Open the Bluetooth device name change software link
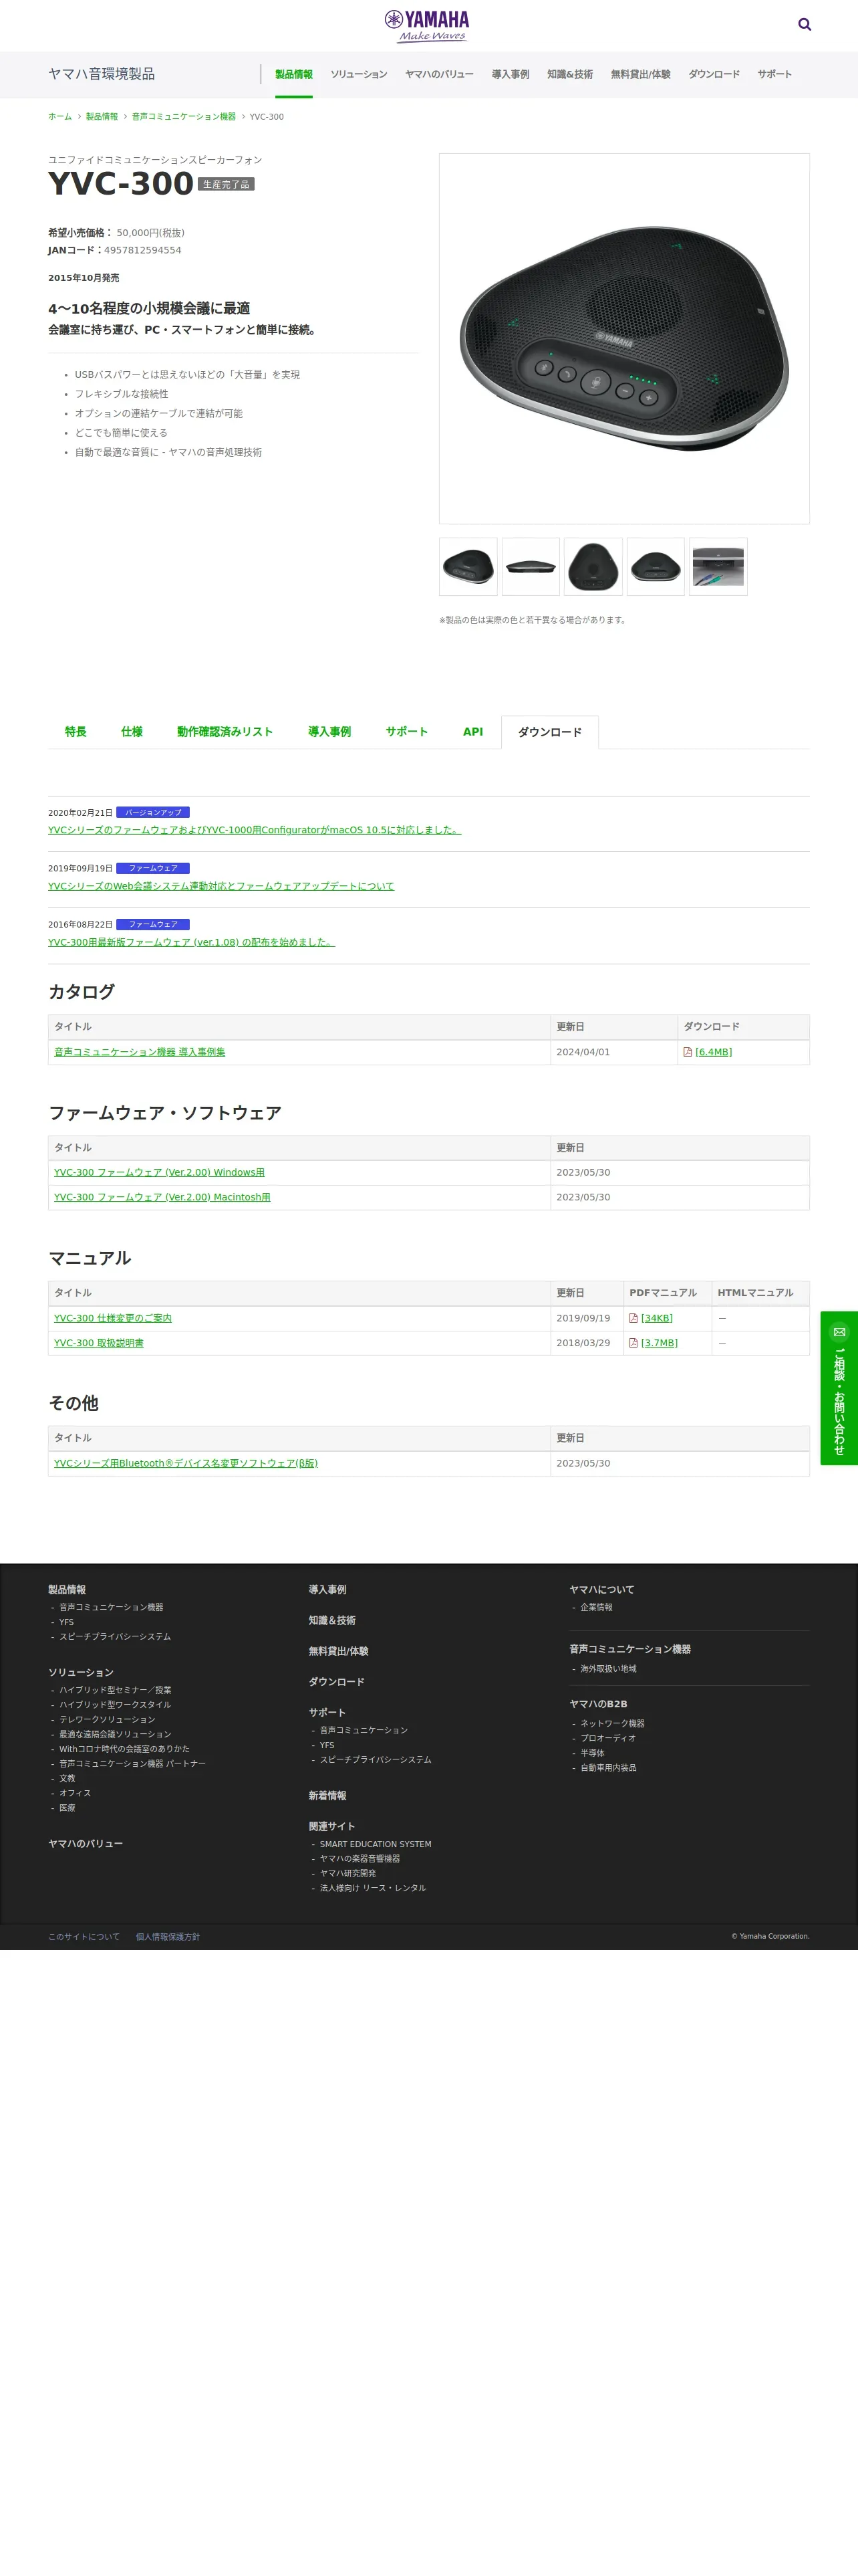This screenshot has width=858, height=2576. 186,1463
